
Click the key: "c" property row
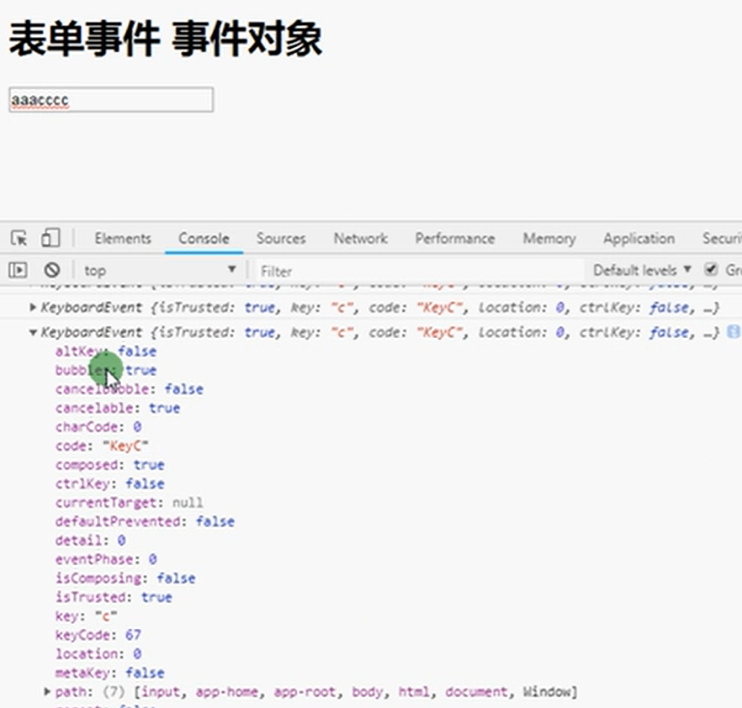pos(86,616)
